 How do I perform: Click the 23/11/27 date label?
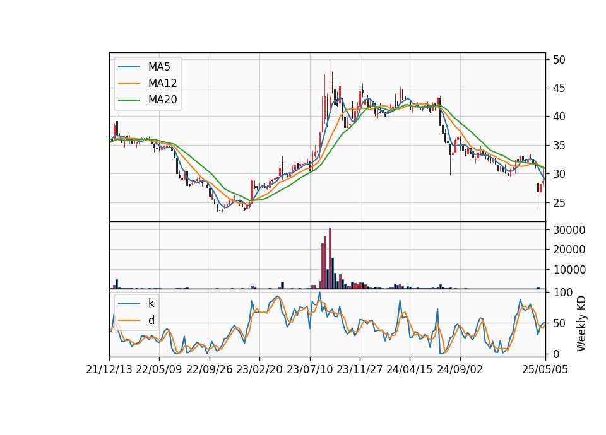coord(359,370)
